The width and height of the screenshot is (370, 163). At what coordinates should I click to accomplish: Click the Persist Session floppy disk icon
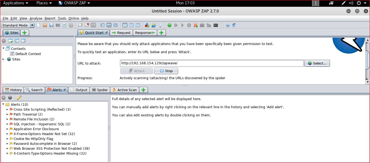click(x=51, y=25)
